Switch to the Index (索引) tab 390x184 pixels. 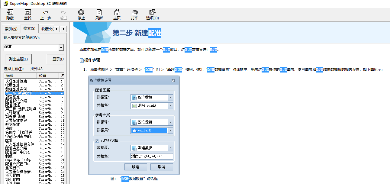coord(11,29)
